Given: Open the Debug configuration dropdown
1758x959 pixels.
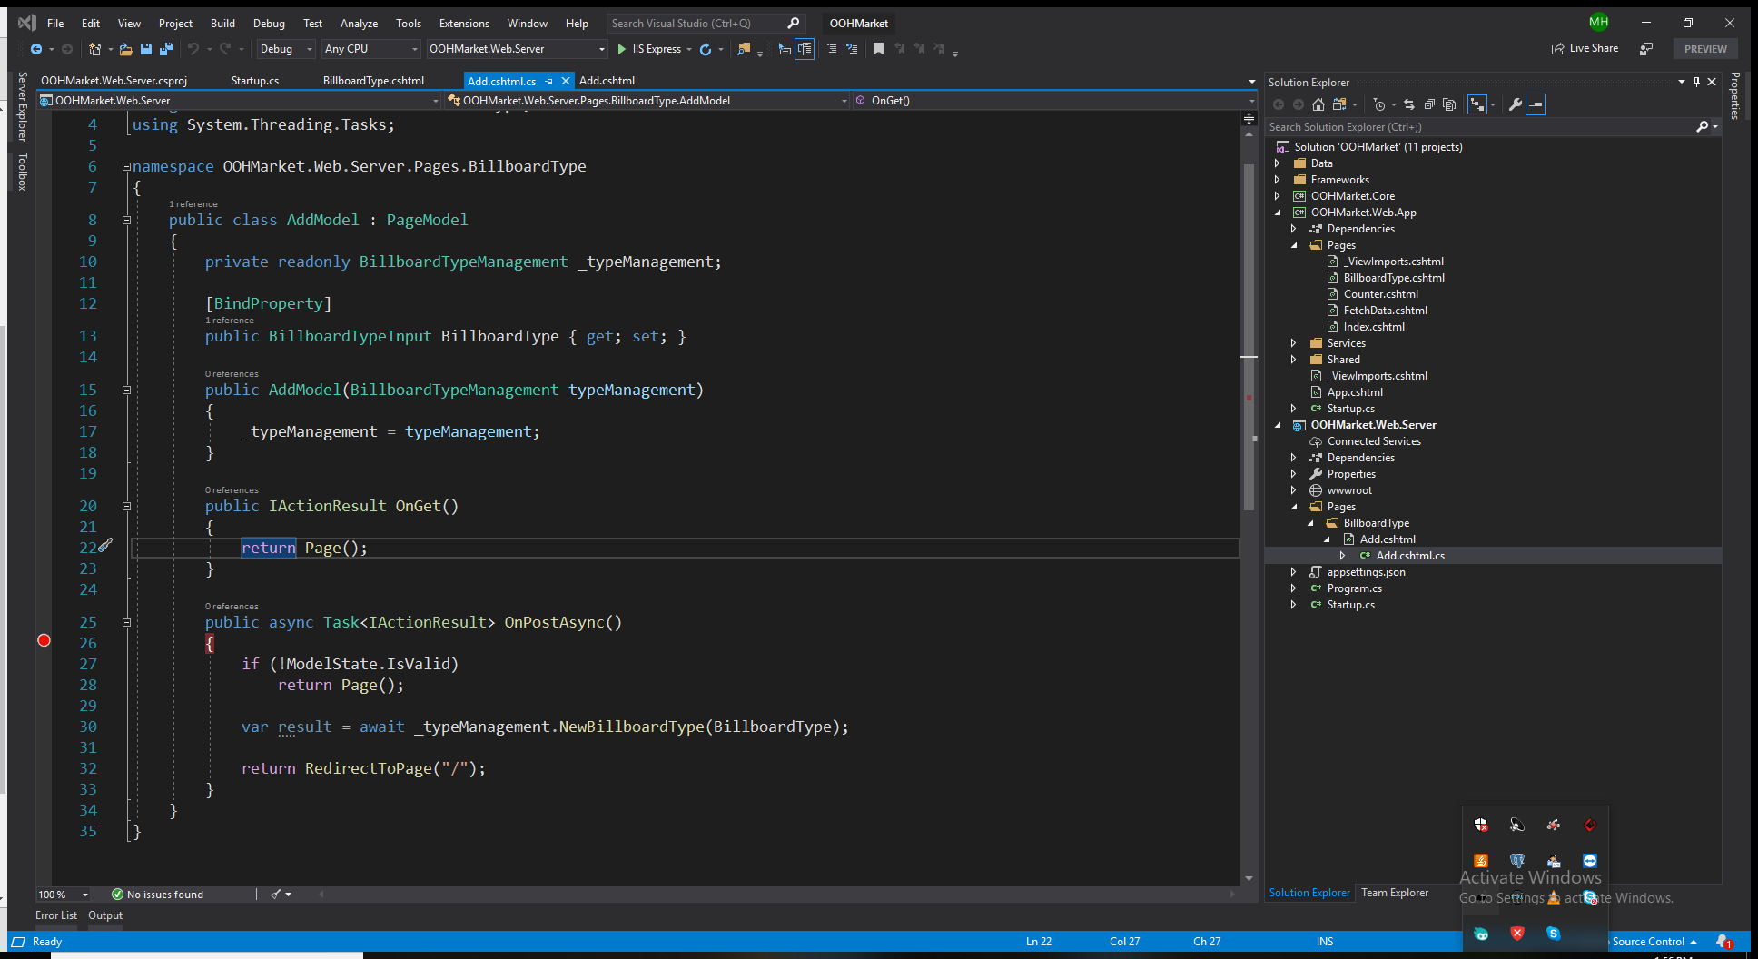Looking at the screenshot, I should (x=285, y=49).
